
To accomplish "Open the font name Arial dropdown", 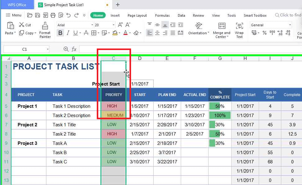I will 92,25.
